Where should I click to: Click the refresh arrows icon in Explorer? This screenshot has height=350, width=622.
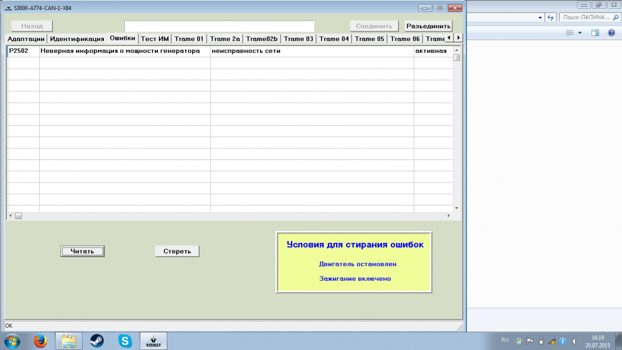coord(550,17)
